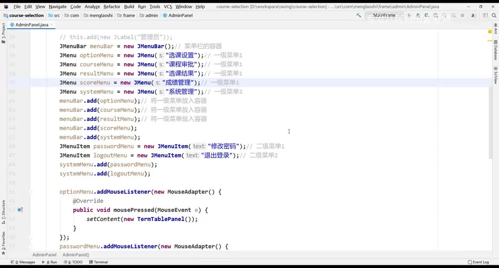Collapse the optionMenu.addMouseListener code block
The height and width of the screenshot is (268, 499).
30,192
